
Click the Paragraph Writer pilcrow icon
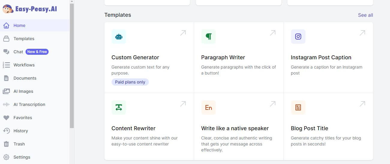[x=208, y=37]
